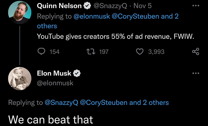The width and height of the screenshot is (208, 126).
Task: Open the Quinn Nelson display name
Action: [59, 6]
